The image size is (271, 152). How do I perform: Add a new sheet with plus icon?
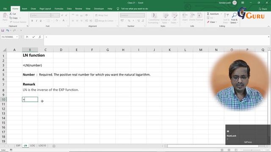[x=54, y=146]
